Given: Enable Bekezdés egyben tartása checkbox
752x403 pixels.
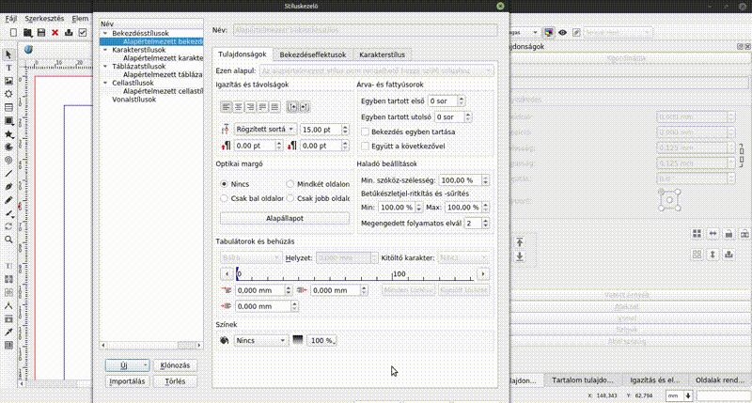Looking at the screenshot, I should tap(365, 132).
